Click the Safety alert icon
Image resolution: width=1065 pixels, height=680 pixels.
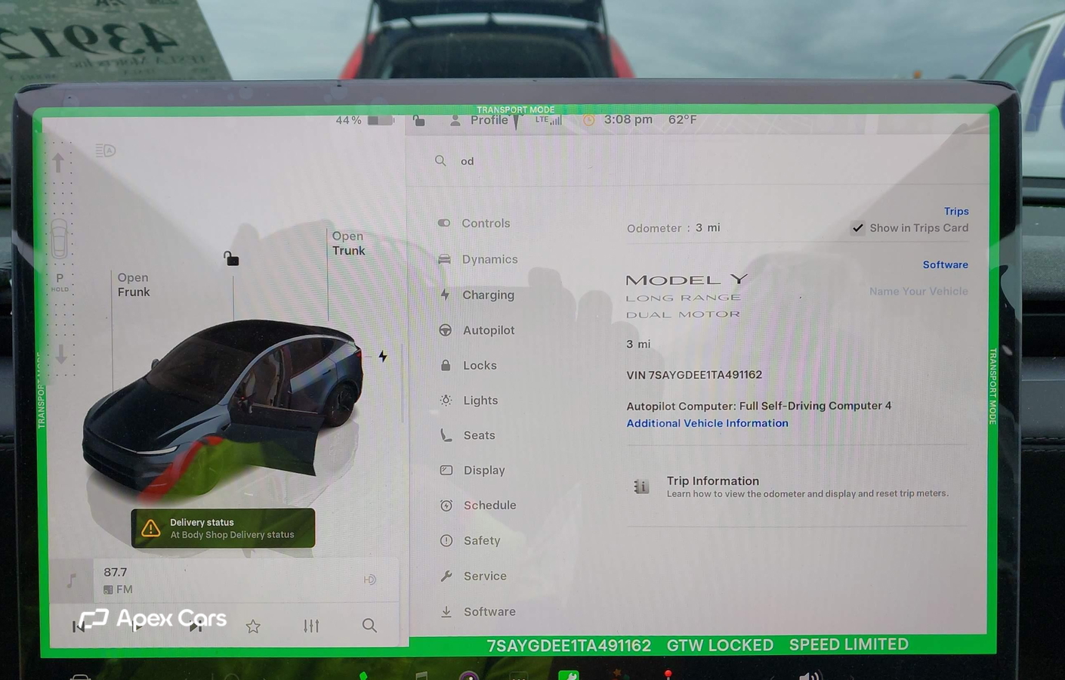tap(446, 540)
